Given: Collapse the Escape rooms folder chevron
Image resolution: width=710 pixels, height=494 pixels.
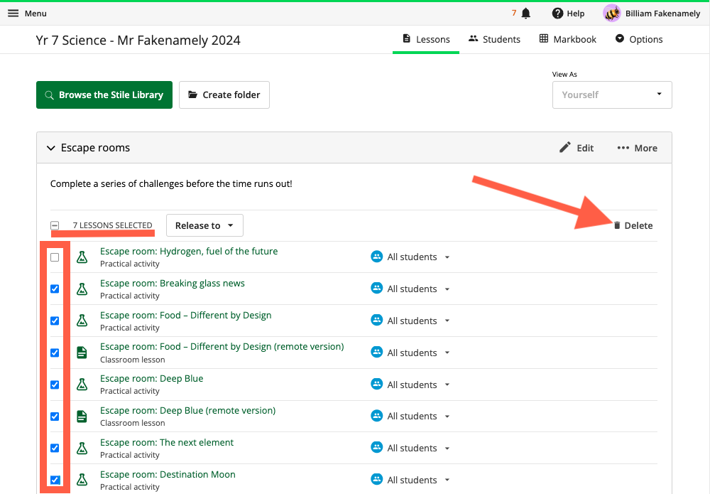Looking at the screenshot, I should point(51,148).
